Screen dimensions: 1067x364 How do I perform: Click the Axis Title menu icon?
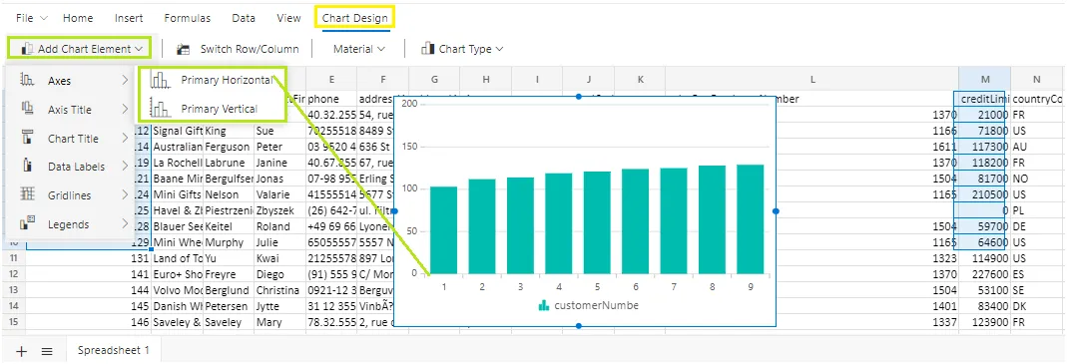coord(28,108)
